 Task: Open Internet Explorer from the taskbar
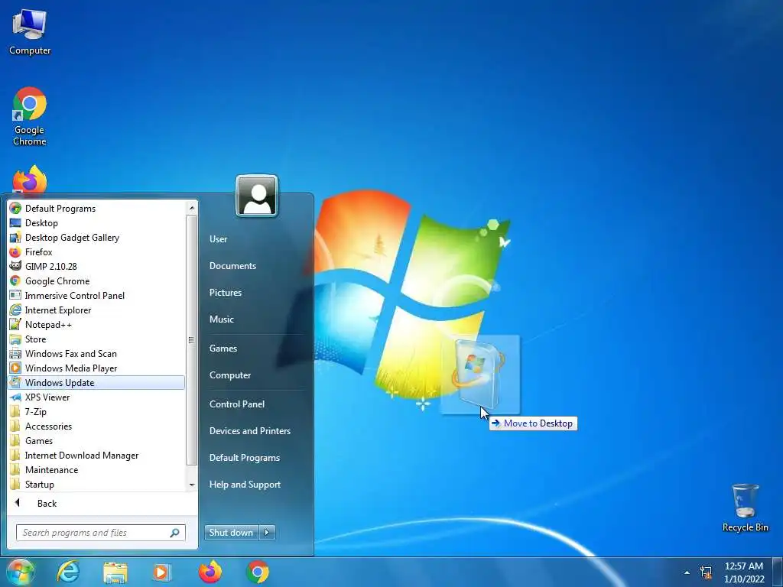point(68,572)
